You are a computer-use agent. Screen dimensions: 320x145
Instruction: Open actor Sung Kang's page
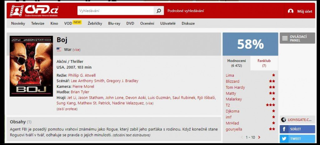click(x=66, y=103)
